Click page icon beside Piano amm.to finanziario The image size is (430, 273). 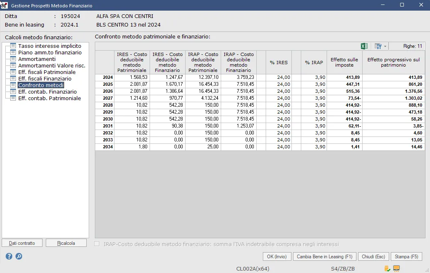[13, 52]
